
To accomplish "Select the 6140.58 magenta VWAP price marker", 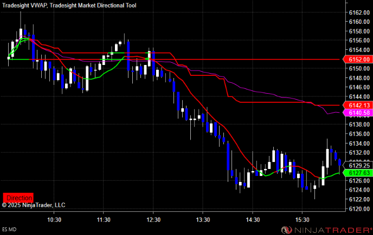I will tap(357, 113).
